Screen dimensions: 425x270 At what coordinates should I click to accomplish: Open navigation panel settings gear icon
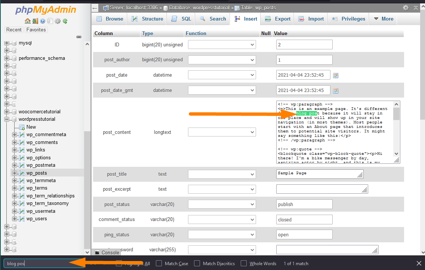click(58, 21)
